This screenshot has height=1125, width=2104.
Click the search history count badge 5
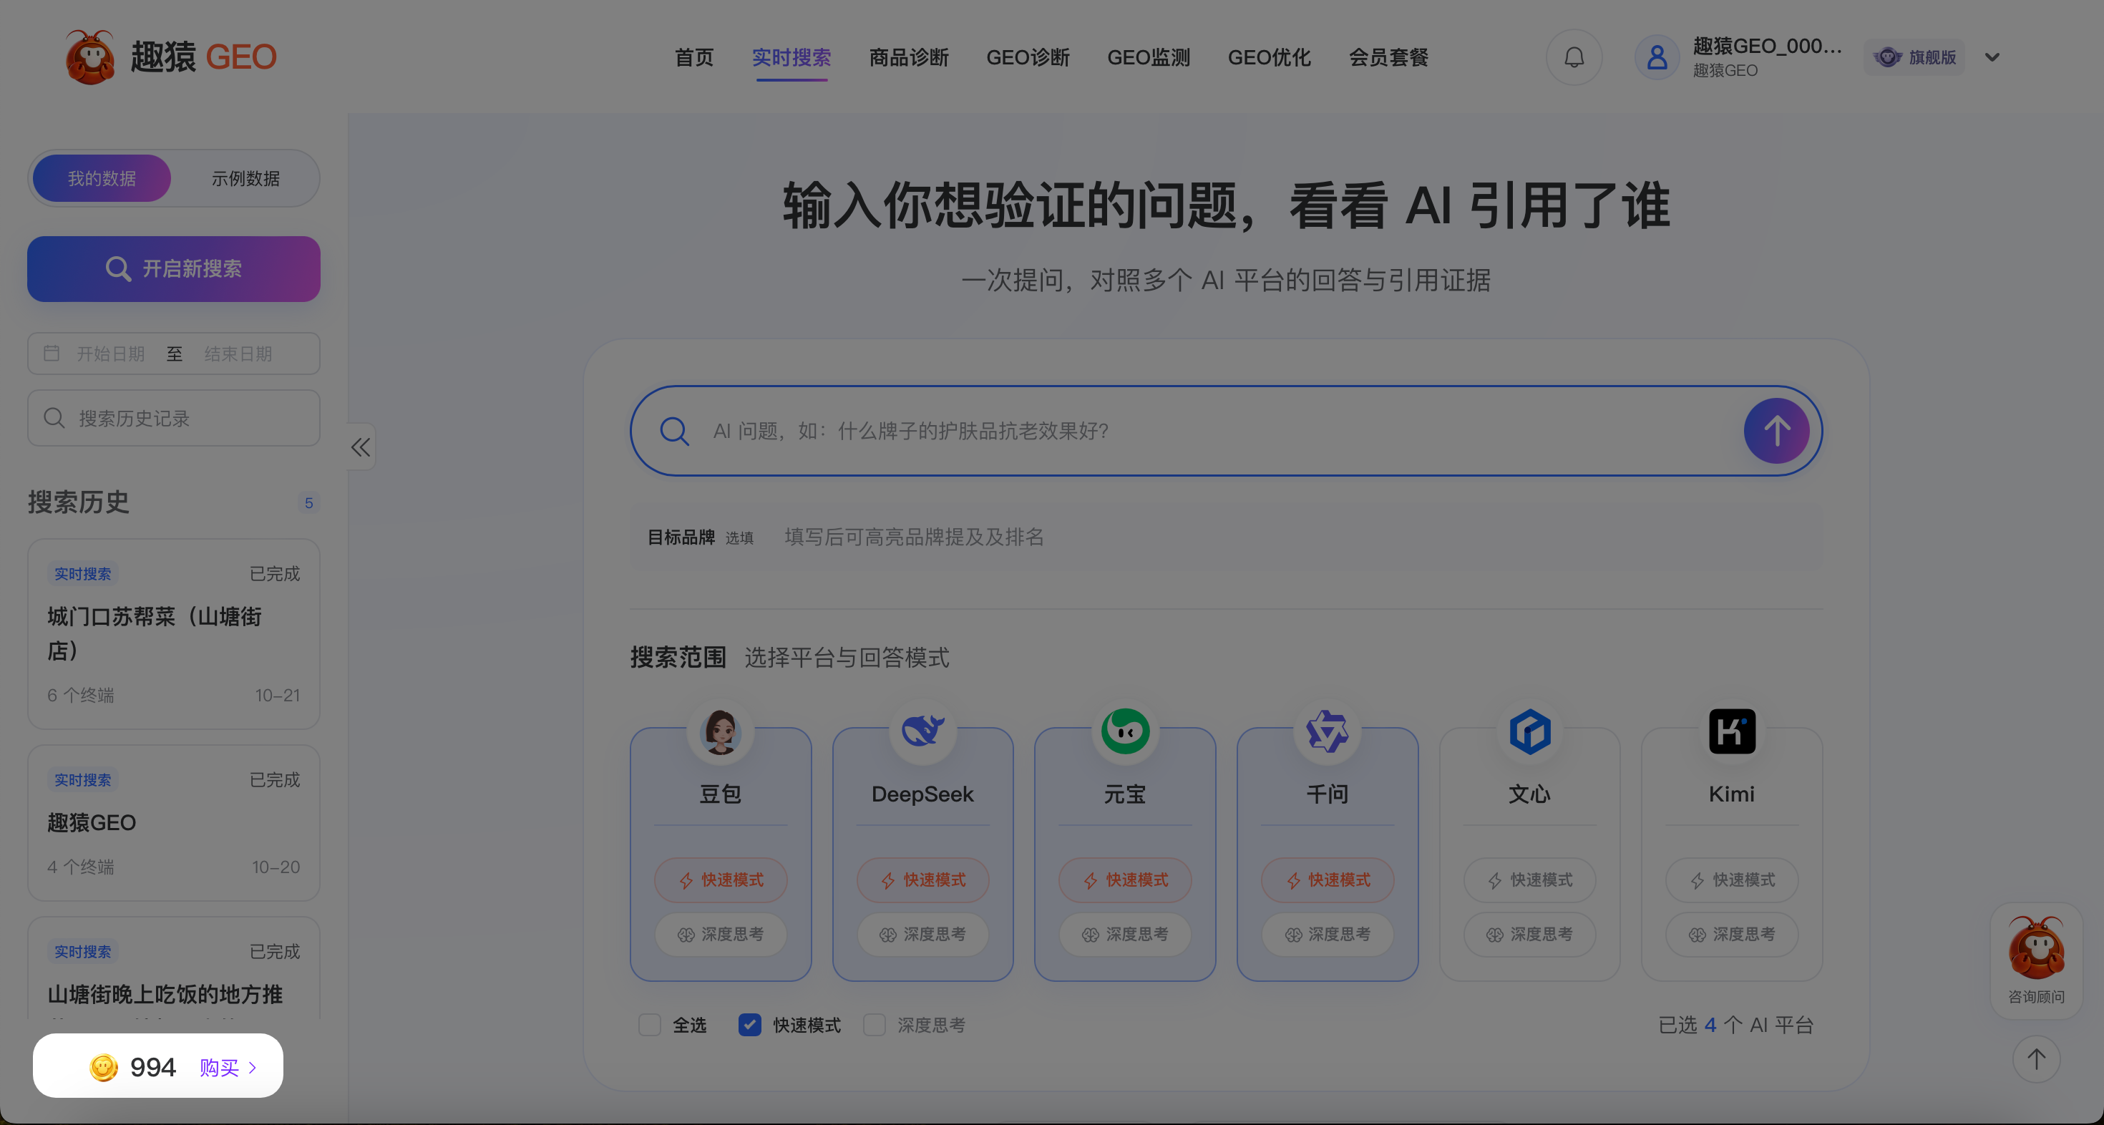308,503
